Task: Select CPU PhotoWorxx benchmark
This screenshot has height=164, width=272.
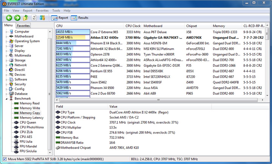Action: tap(32, 127)
